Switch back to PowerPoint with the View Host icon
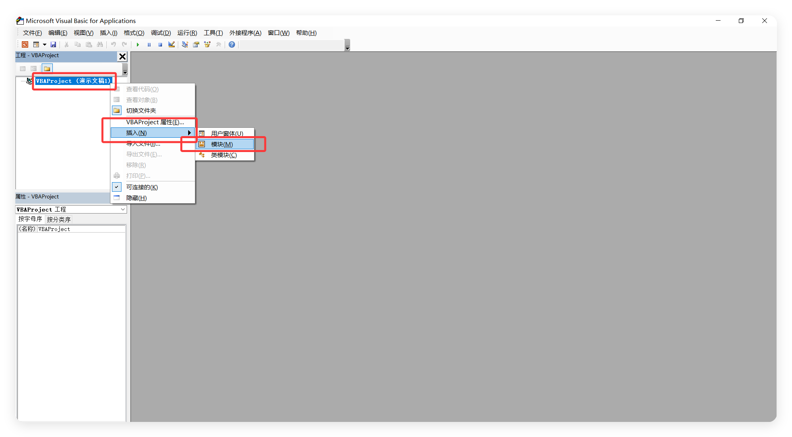This screenshot has width=792, height=437. [x=25, y=44]
